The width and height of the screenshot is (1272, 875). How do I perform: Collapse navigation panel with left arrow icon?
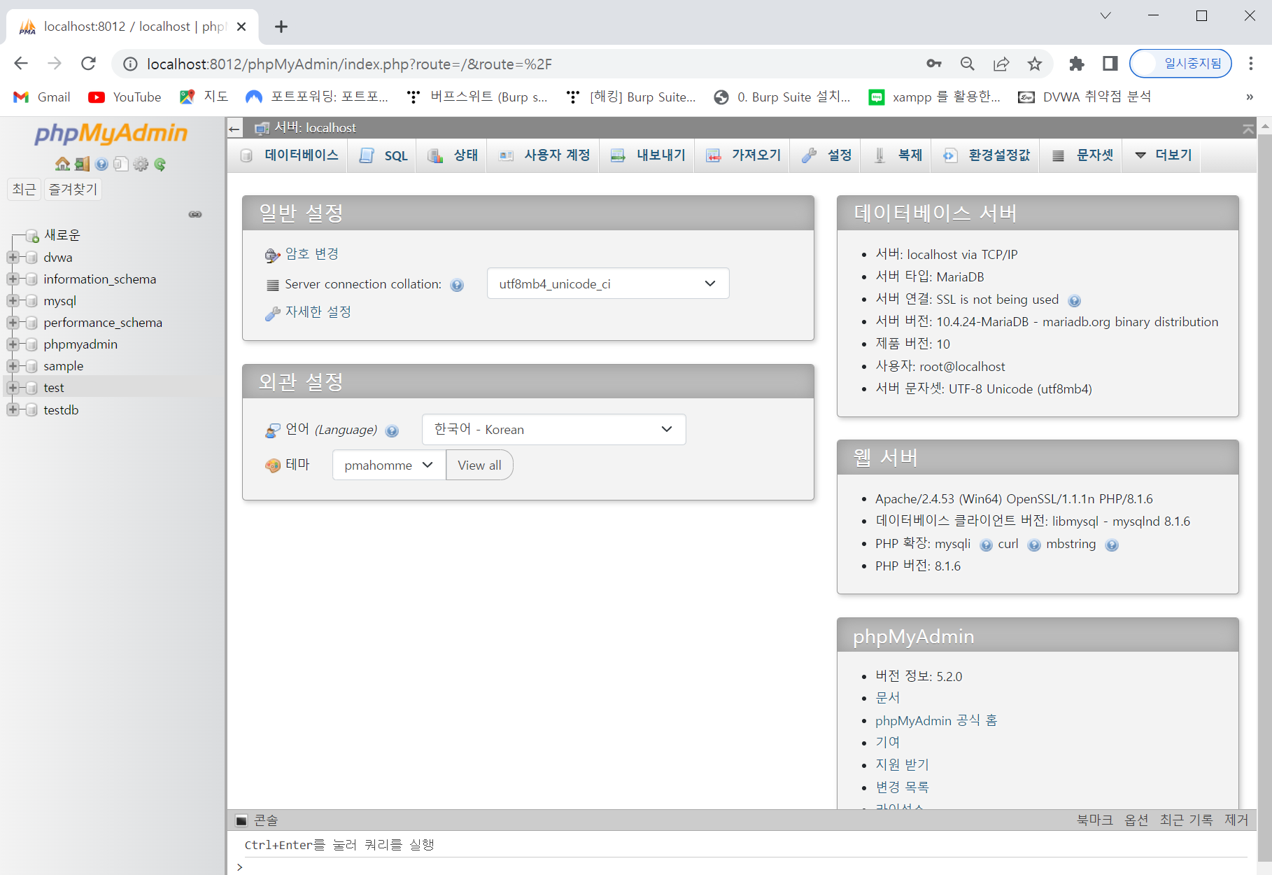coord(234,128)
